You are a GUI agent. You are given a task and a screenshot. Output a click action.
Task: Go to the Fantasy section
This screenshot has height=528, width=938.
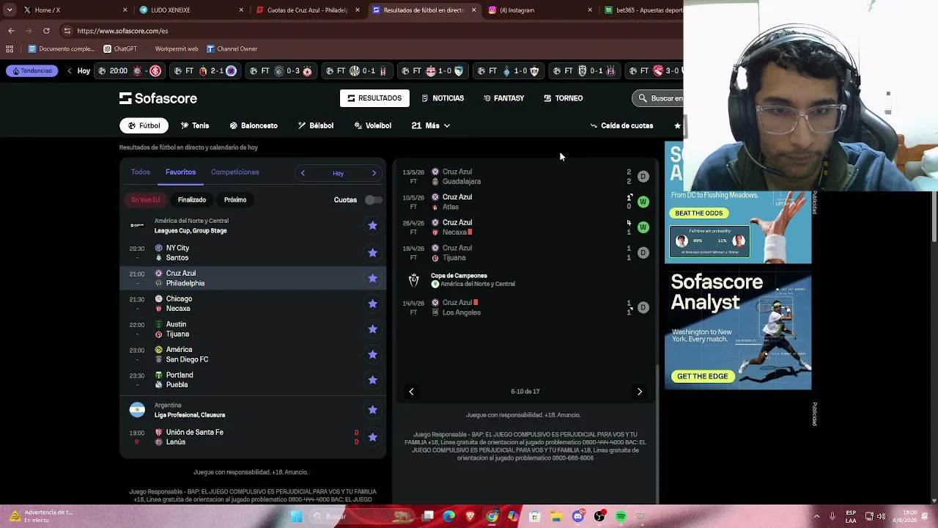[x=503, y=98]
